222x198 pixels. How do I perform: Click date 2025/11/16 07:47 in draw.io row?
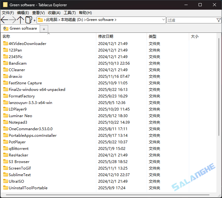click(x=114, y=77)
